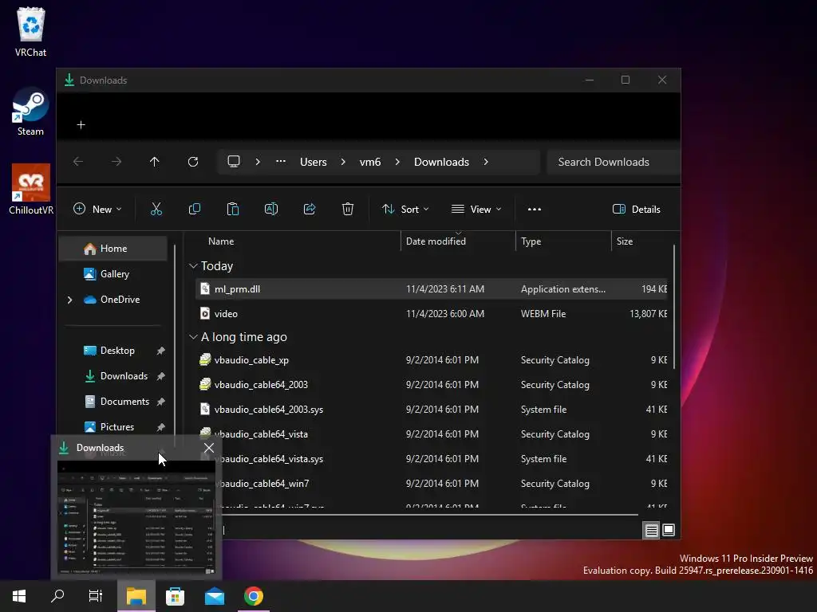817x612 pixels.
Task: Click the Rename icon in toolbar
Action: (271, 210)
